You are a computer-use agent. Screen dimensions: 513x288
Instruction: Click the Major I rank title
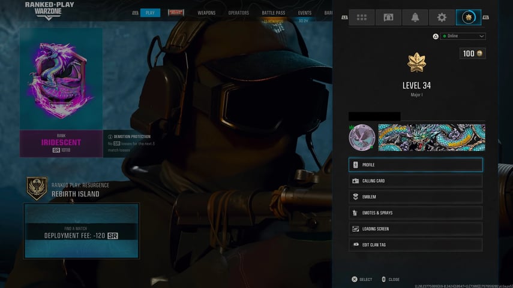(416, 95)
